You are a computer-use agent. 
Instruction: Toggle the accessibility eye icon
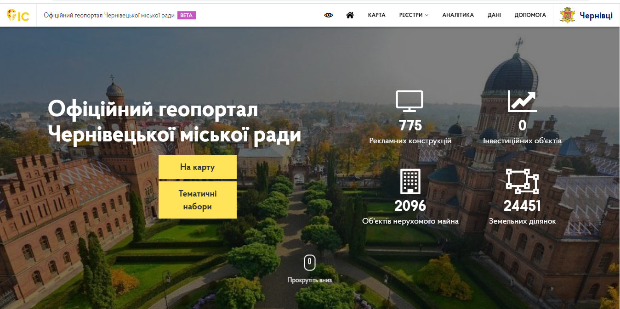point(328,15)
